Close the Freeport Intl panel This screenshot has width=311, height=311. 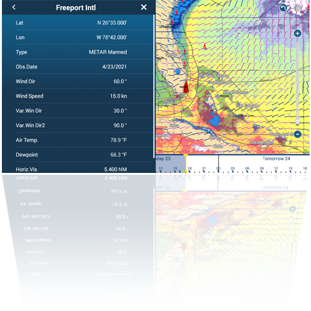144,7
